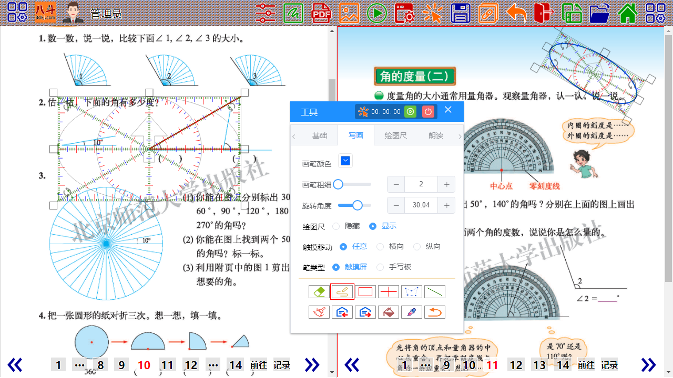Select the straight line drawing tool
Screen dimensions: 673x378
(435, 291)
